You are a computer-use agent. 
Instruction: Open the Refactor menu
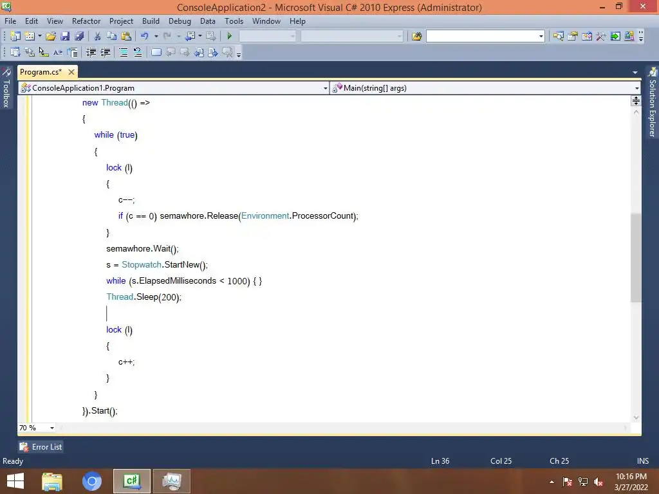click(x=86, y=21)
